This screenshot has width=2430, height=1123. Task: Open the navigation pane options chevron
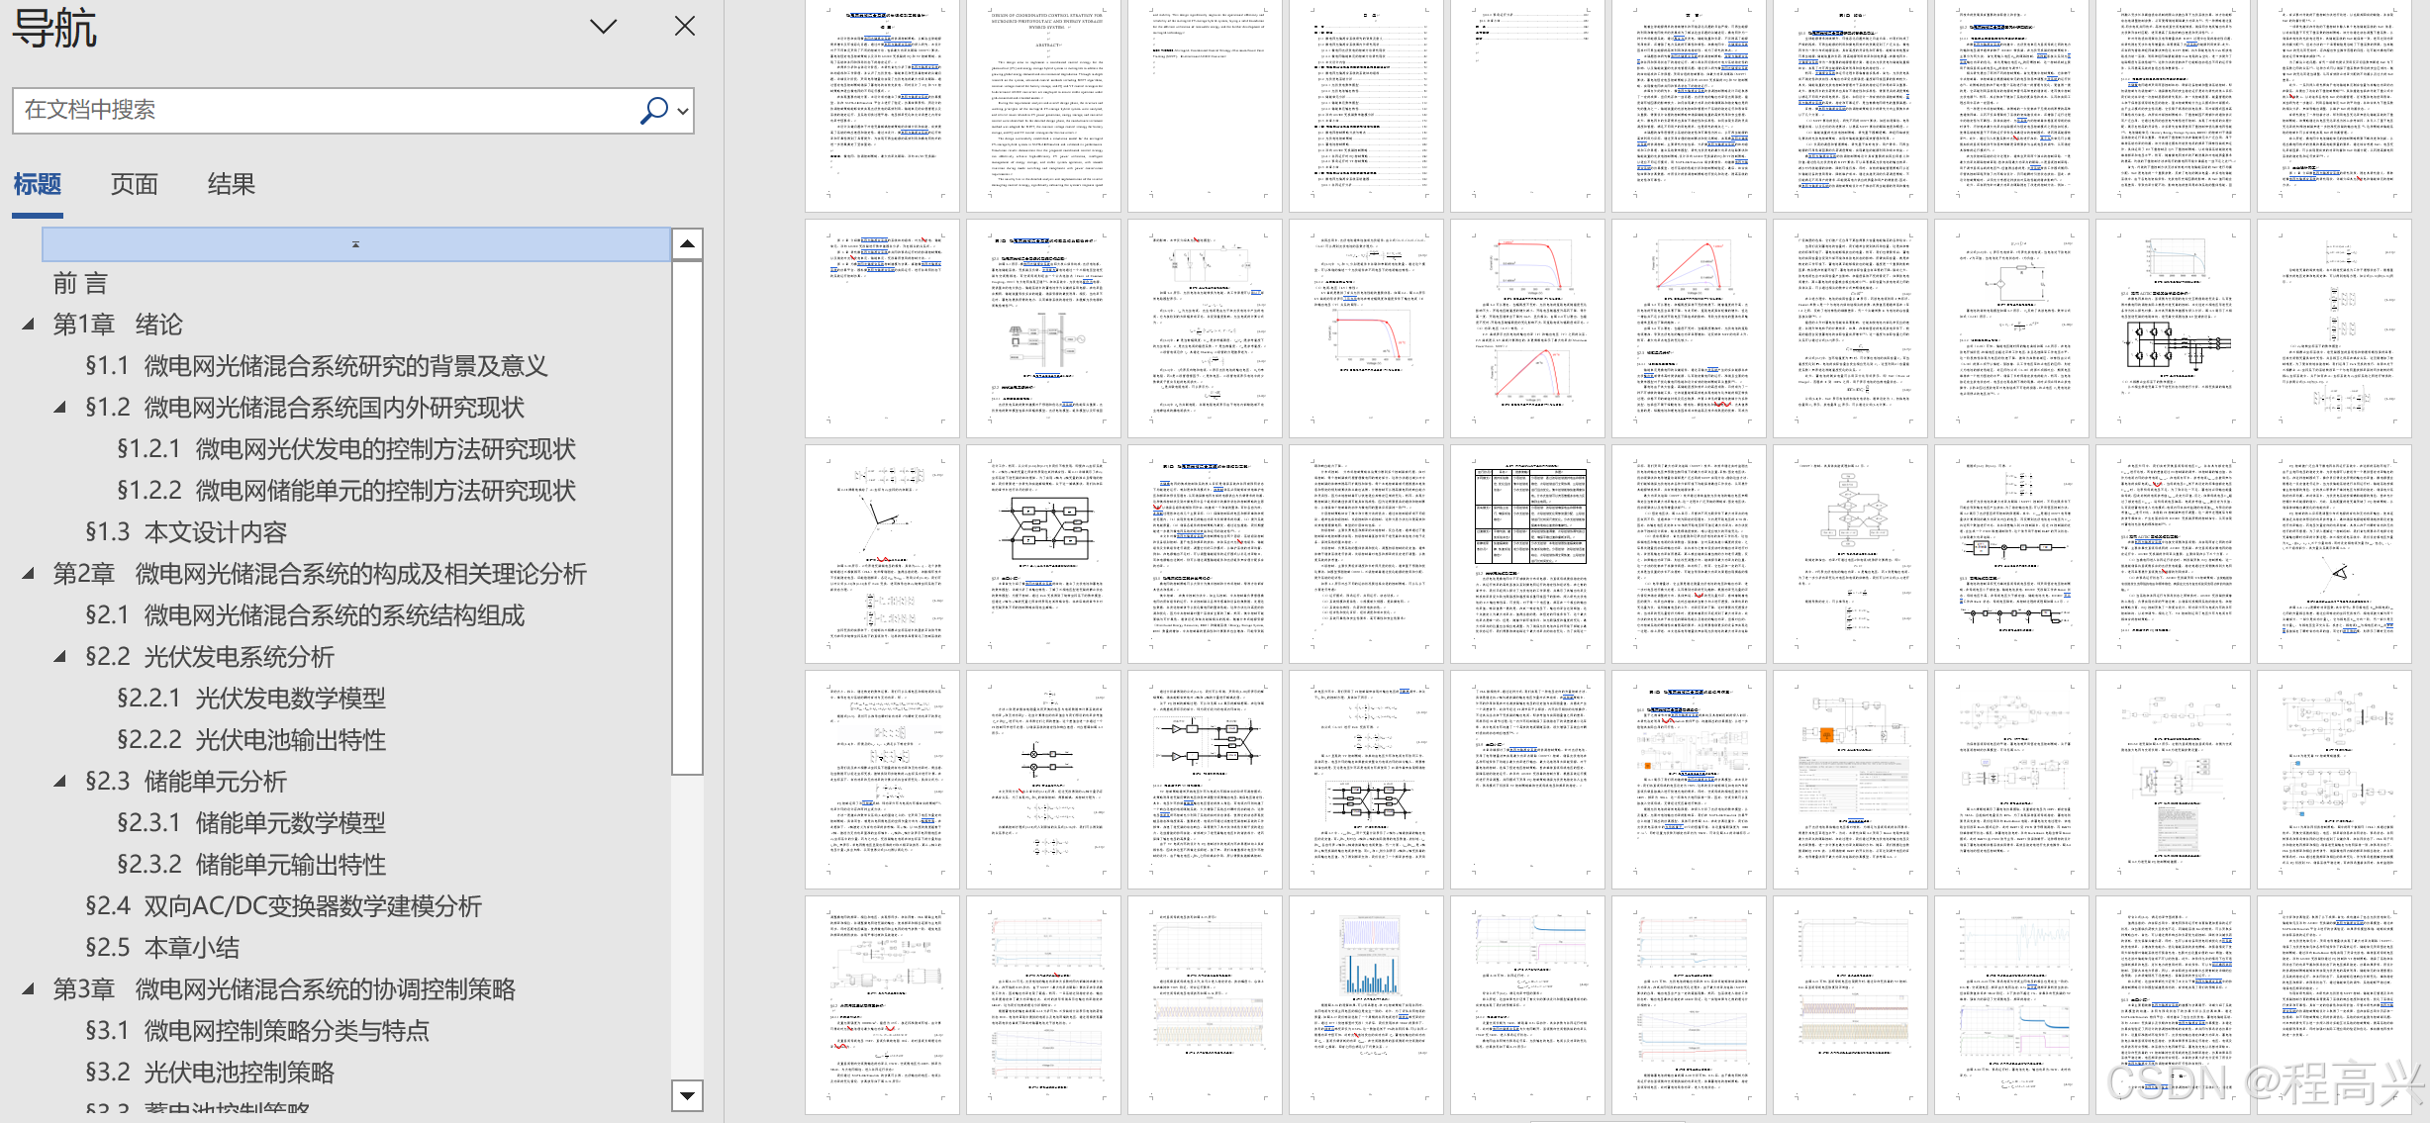[603, 27]
